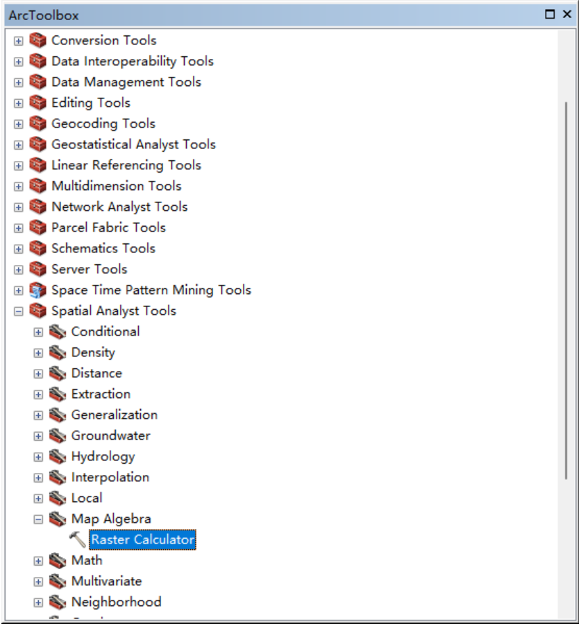Collapse the Spatial Analyst Tools node
Screen dimensions: 579x624
pyautogui.click(x=18, y=311)
